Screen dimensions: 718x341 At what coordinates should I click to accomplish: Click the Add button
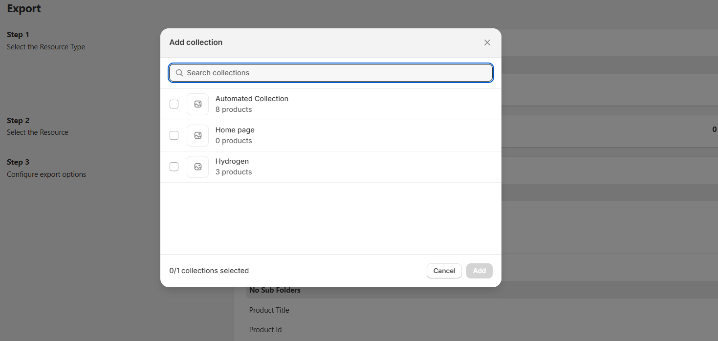tap(479, 271)
